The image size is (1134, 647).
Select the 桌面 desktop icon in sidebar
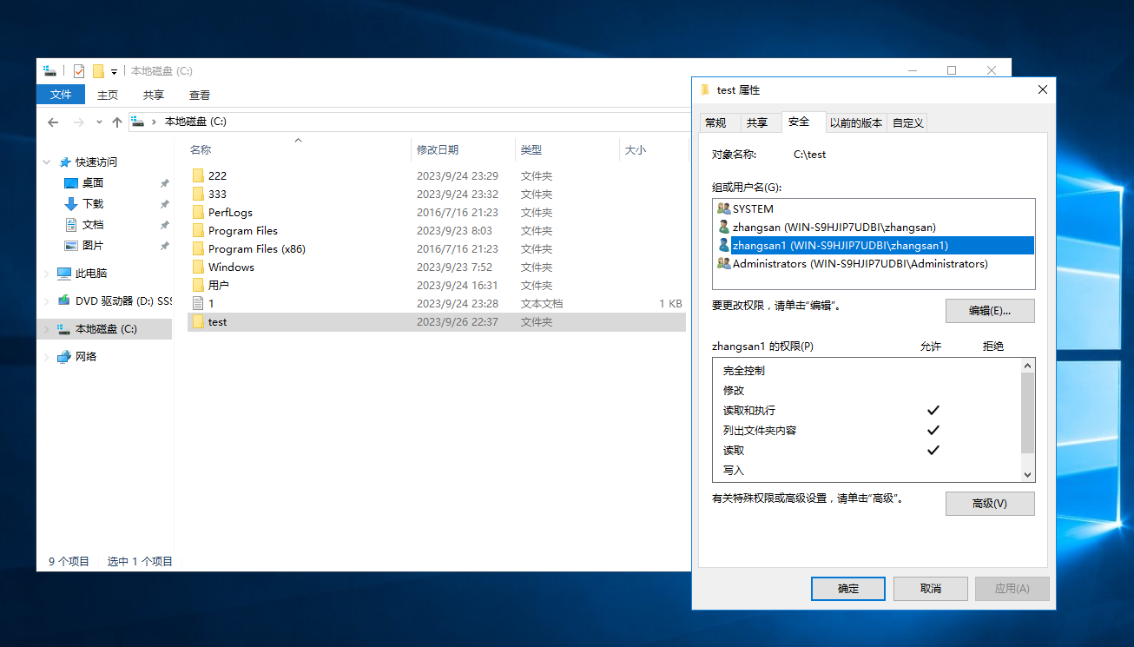click(x=72, y=183)
